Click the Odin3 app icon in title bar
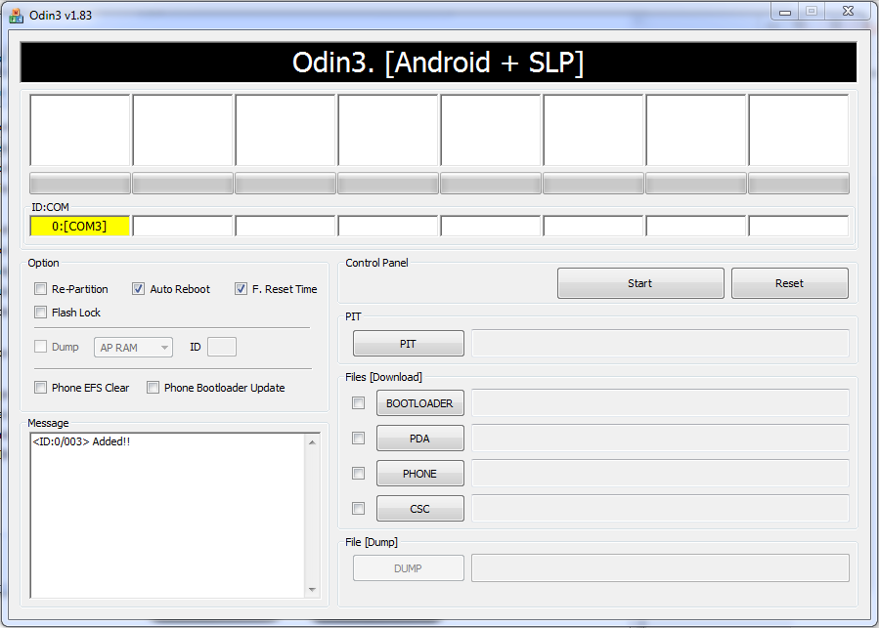Image resolution: width=879 pixels, height=628 pixels. pos(16,15)
